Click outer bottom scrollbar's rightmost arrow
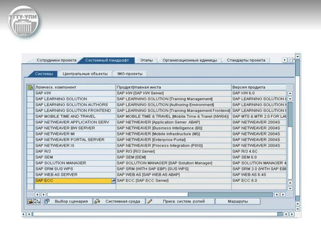321x240 pixels. 292,214
